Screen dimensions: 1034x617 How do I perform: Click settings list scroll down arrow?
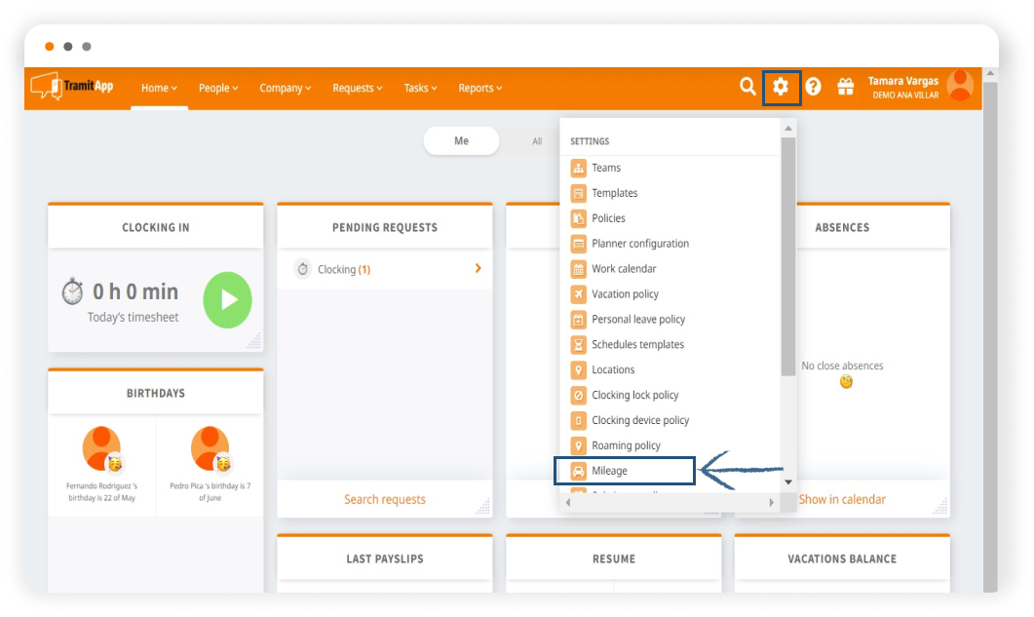pos(788,482)
